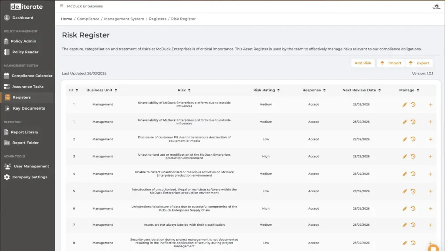445x251 pixels.
Task: Expand risk ID 6 with plus icon
Action: [x=431, y=209]
